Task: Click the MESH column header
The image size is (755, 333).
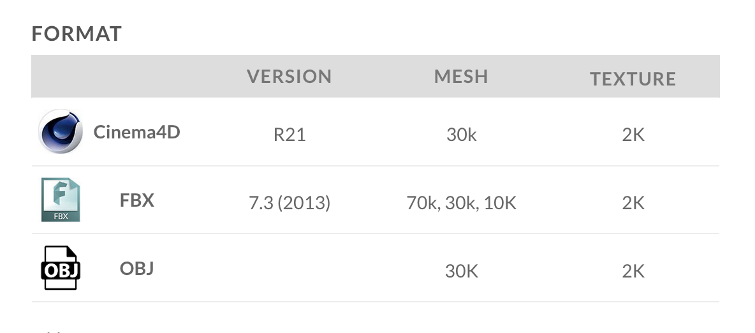Action: [461, 77]
